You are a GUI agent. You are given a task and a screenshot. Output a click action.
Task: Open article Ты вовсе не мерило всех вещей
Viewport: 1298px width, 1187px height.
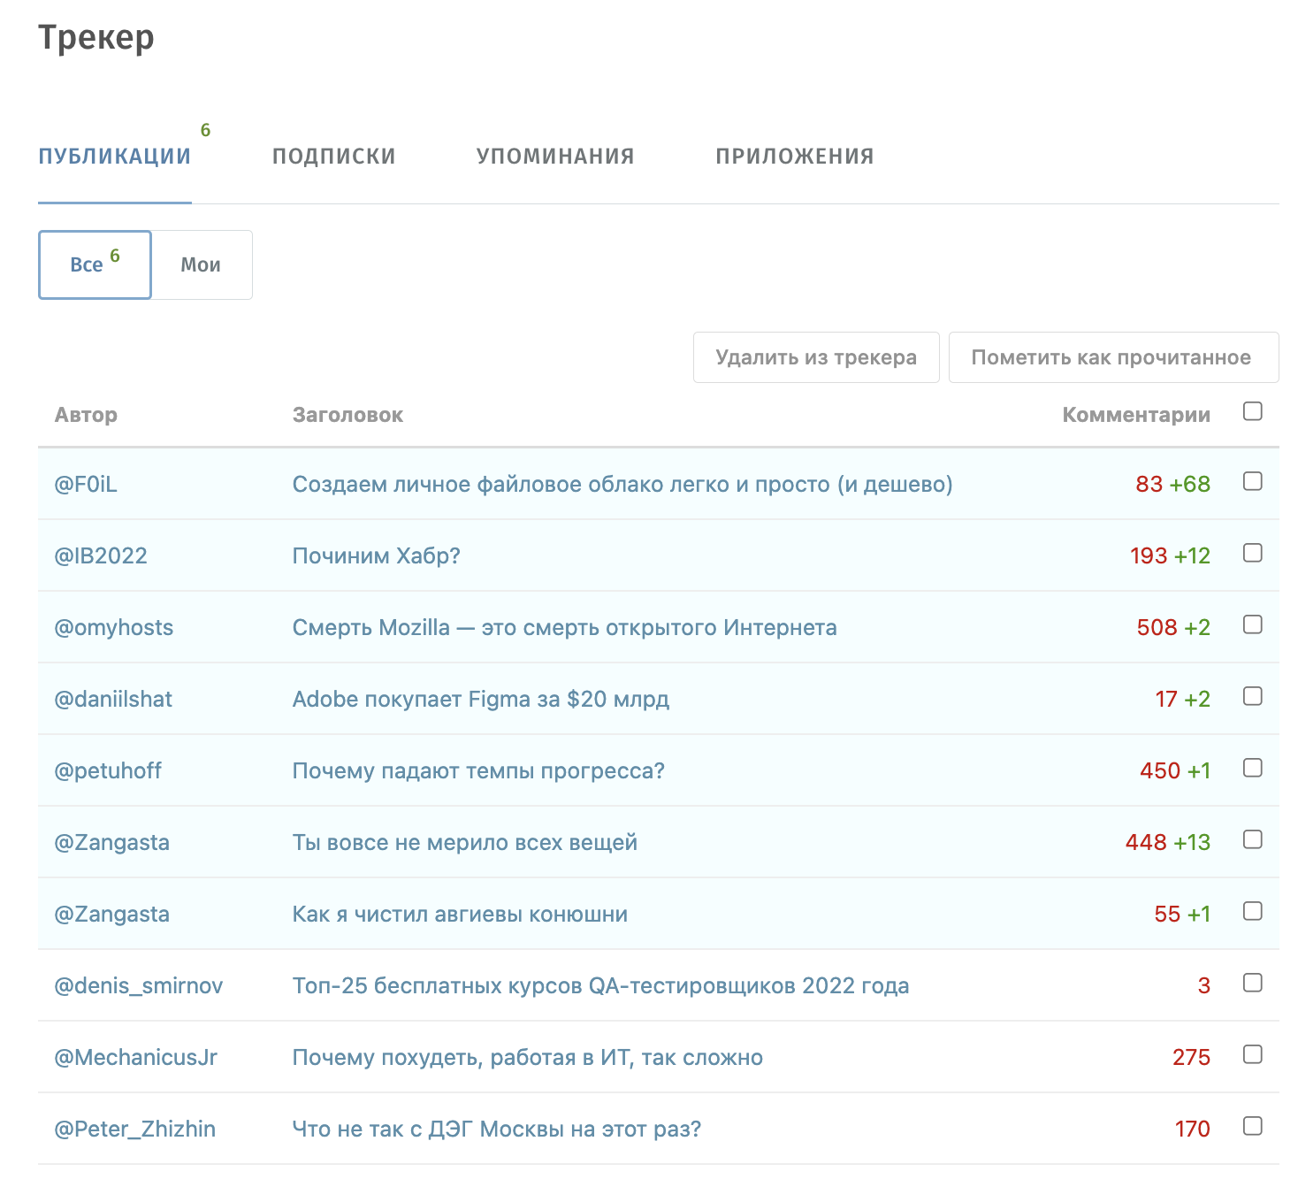(x=465, y=842)
